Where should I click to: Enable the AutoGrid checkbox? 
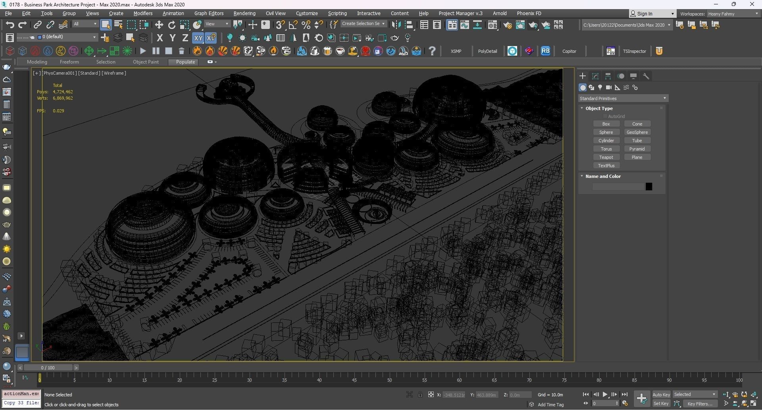pos(605,116)
